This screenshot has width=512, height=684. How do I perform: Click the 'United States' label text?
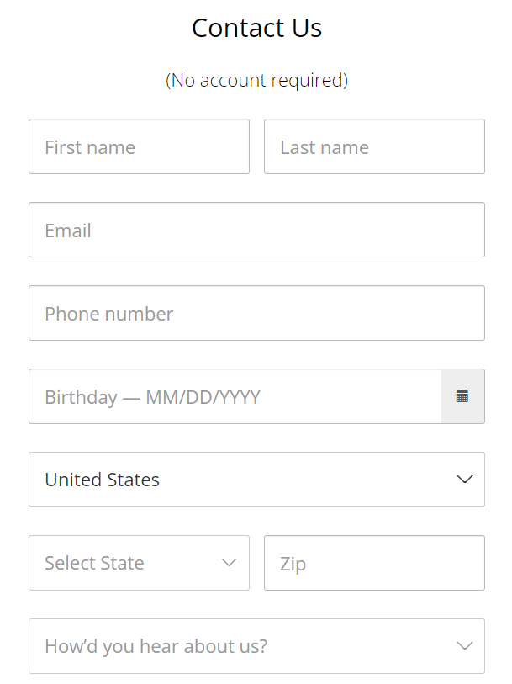click(102, 480)
